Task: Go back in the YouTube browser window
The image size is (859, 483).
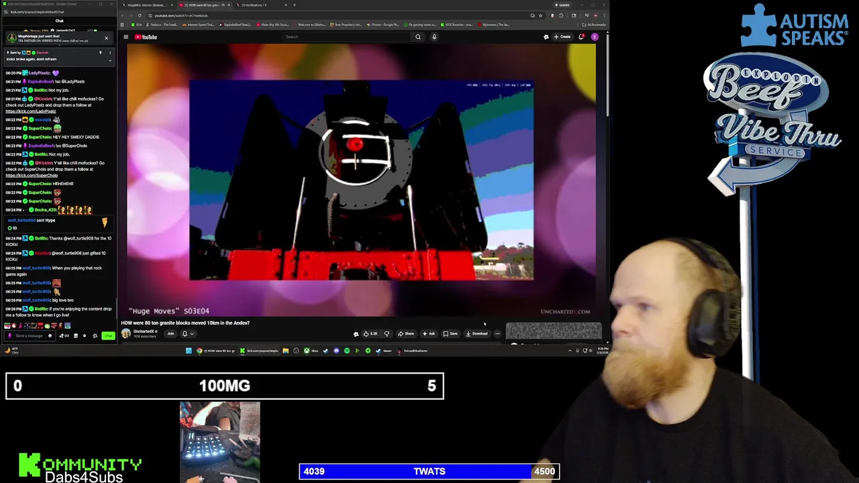Action: click(123, 15)
